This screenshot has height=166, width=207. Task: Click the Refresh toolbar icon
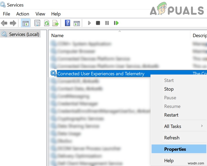[47, 23]
